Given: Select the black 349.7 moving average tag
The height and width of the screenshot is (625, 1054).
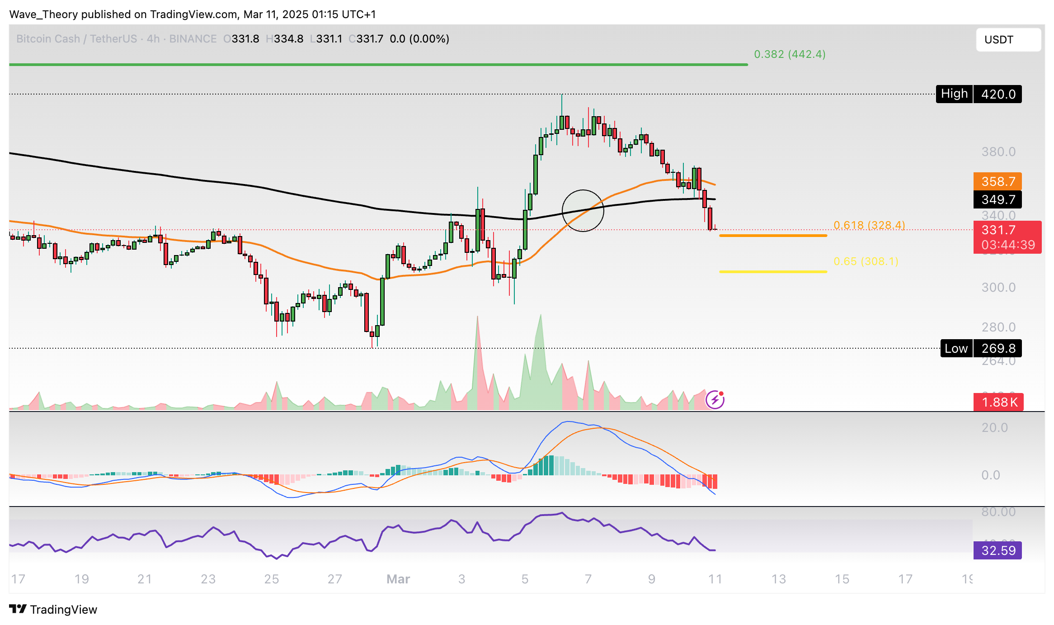Looking at the screenshot, I should 997,199.
